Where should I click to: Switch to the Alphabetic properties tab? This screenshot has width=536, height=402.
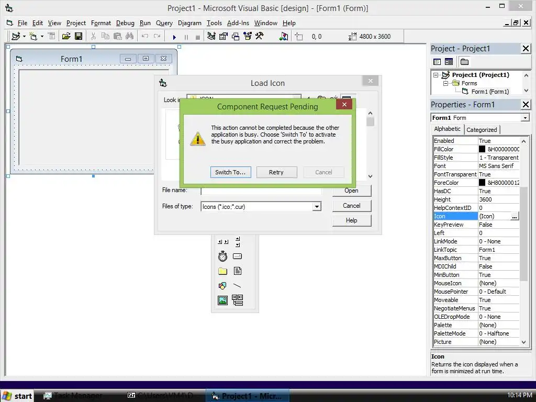pyautogui.click(x=447, y=129)
